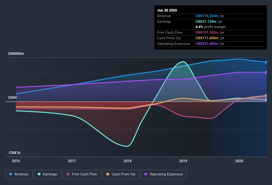Screen dimensions: 272x185
Task: Toggle the Revenue legend button
Action: tap(19, 174)
